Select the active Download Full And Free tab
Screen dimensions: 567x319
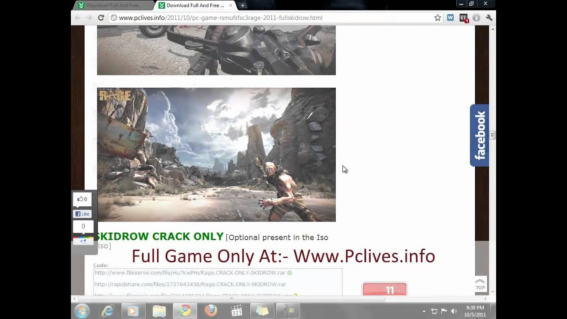pos(195,5)
